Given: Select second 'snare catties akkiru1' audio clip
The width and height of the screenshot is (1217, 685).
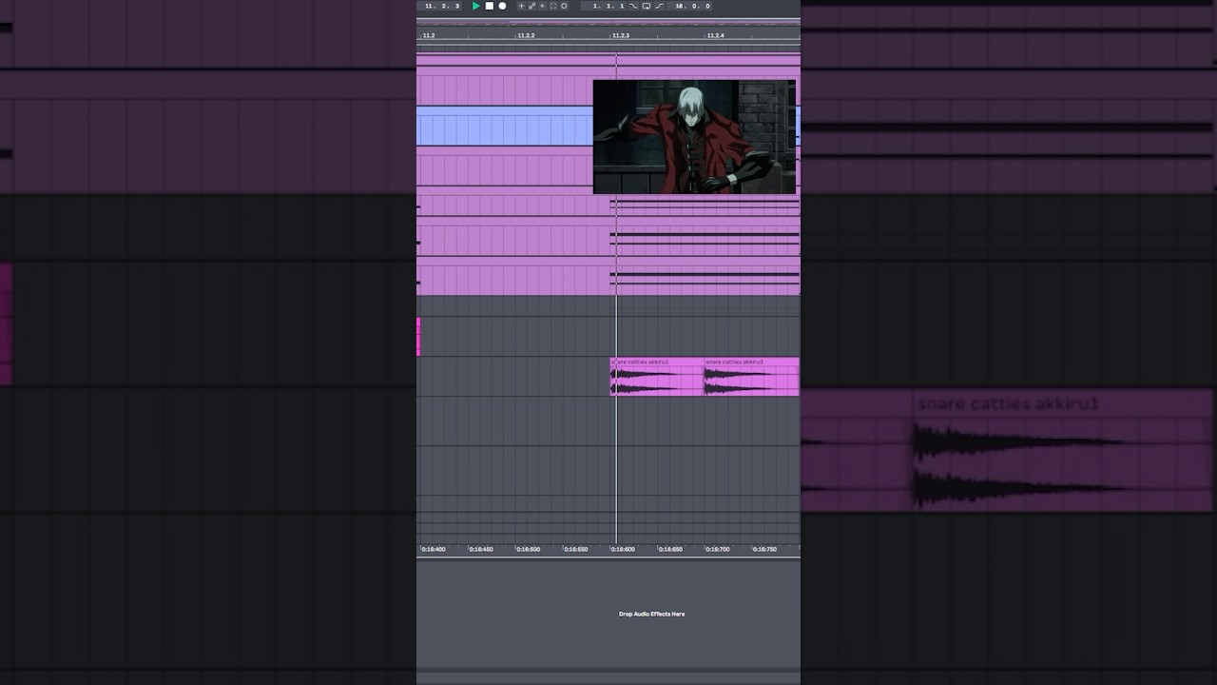Looking at the screenshot, I should [751, 377].
